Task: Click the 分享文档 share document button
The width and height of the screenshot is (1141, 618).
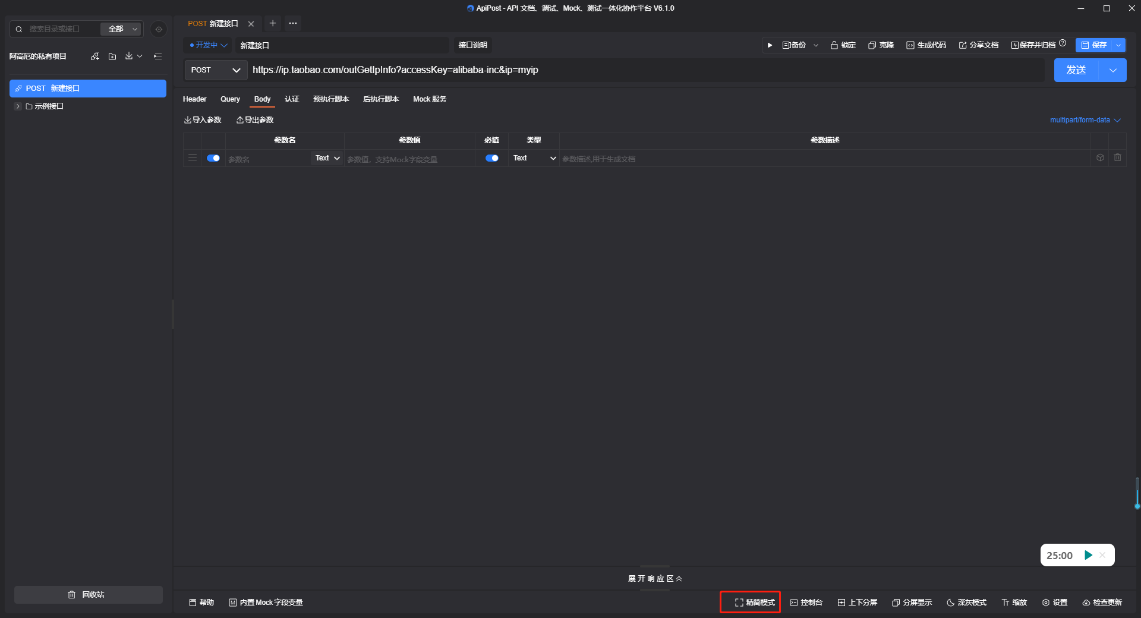Action: point(978,45)
